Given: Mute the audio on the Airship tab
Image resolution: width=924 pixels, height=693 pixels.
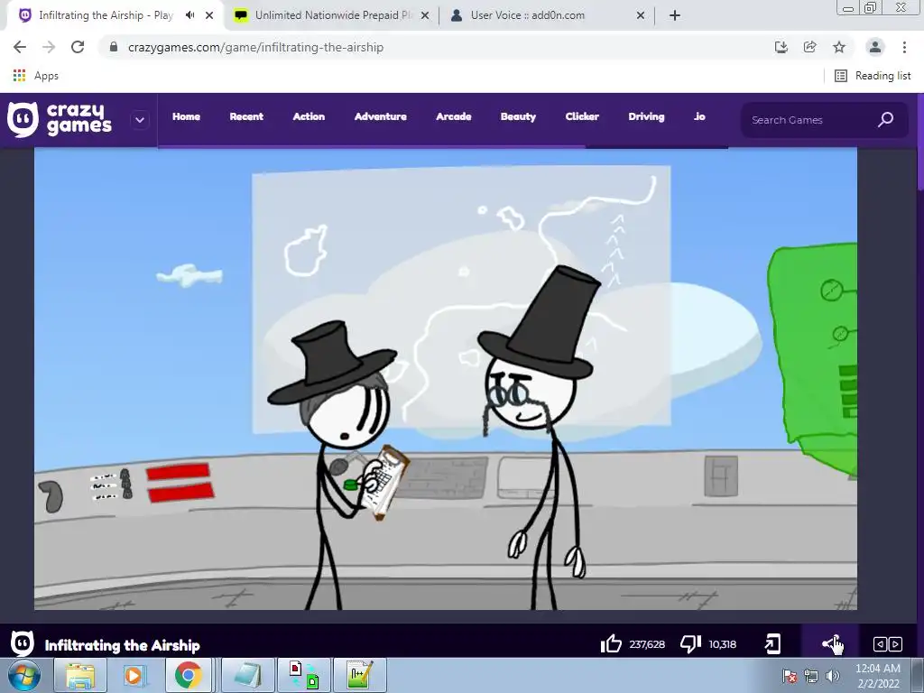Looking at the screenshot, I should [189, 15].
